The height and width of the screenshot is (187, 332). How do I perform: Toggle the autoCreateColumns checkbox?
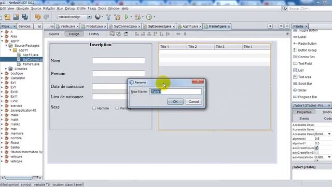pos(316,148)
